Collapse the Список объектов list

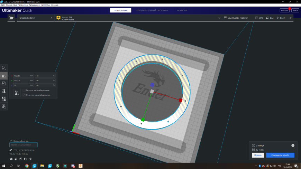(x=11, y=141)
